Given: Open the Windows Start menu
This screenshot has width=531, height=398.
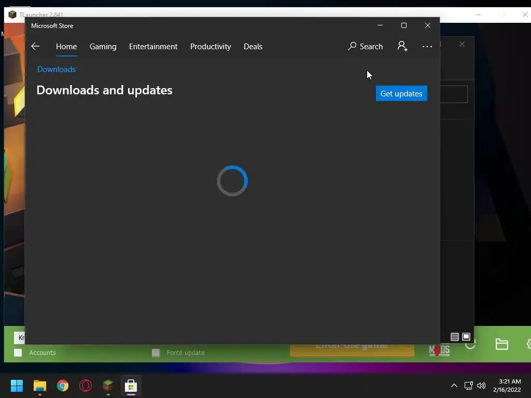Looking at the screenshot, I should 17,386.
